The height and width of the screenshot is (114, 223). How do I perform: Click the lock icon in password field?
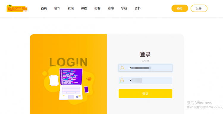[122, 80]
